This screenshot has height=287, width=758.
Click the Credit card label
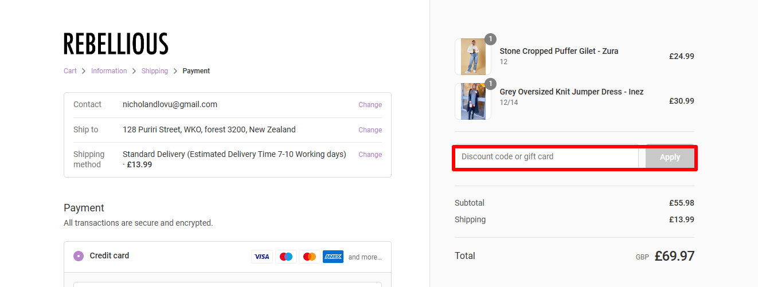(x=110, y=255)
